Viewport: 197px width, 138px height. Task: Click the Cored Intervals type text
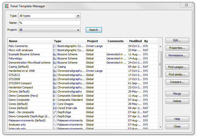(x=67, y=108)
